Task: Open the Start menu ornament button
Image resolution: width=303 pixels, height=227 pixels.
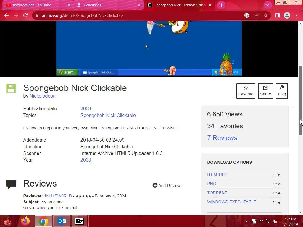Action: point(8,221)
